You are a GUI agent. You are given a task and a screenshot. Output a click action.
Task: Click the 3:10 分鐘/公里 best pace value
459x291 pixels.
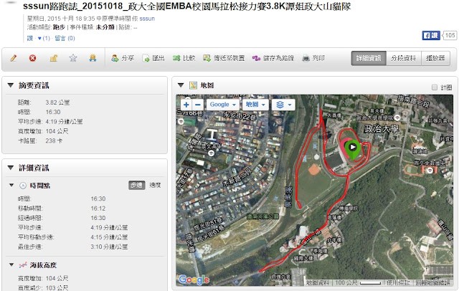(x=109, y=247)
